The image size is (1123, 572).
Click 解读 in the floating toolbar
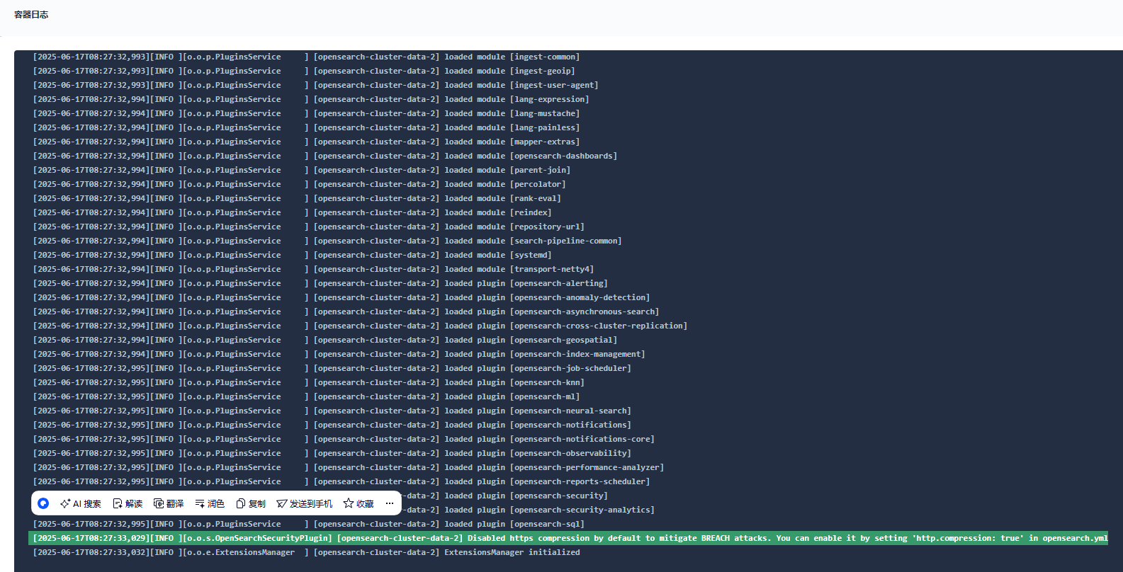128,503
